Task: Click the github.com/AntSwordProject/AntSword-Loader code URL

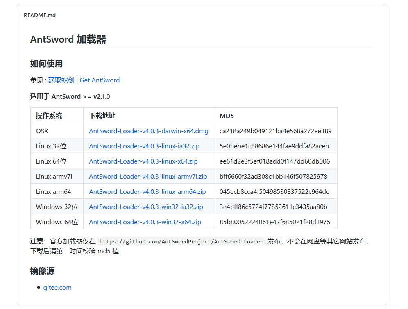Action: [x=181, y=241]
